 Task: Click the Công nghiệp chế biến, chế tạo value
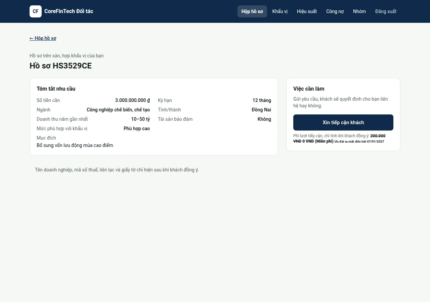118,110
